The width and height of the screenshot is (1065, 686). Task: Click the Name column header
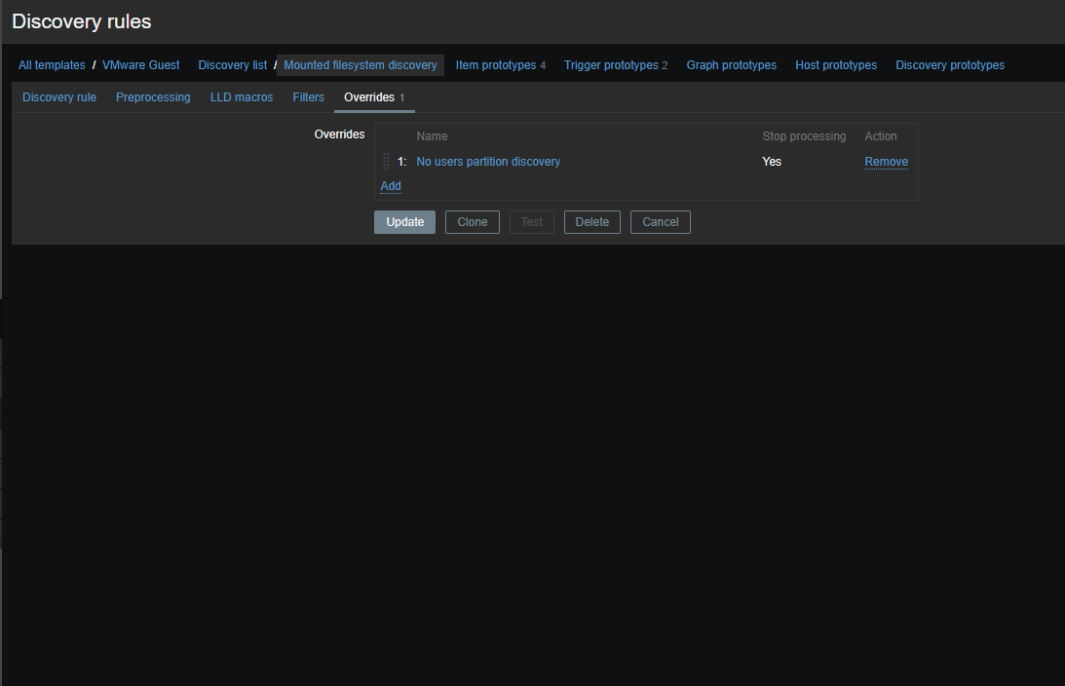click(x=432, y=135)
